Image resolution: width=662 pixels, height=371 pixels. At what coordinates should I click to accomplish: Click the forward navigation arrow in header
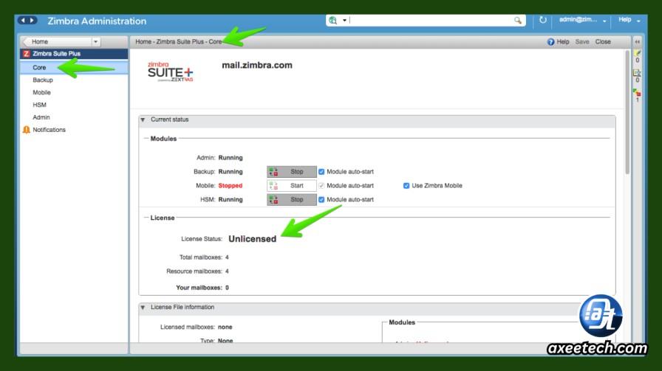point(32,20)
